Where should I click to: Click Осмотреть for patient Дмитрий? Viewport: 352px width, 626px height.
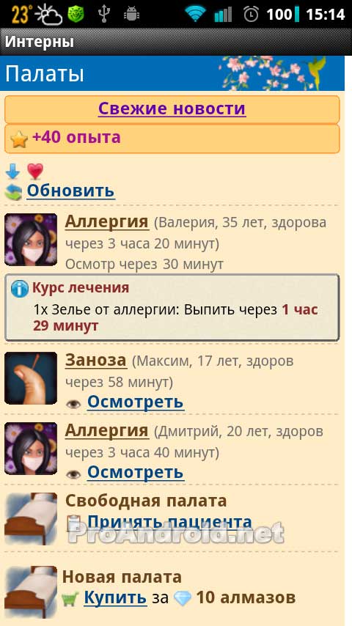click(x=136, y=472)
